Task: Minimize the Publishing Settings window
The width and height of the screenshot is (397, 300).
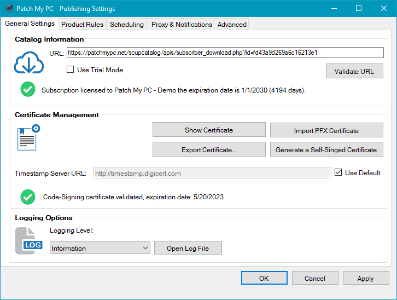Action: [x=334, y=8]
